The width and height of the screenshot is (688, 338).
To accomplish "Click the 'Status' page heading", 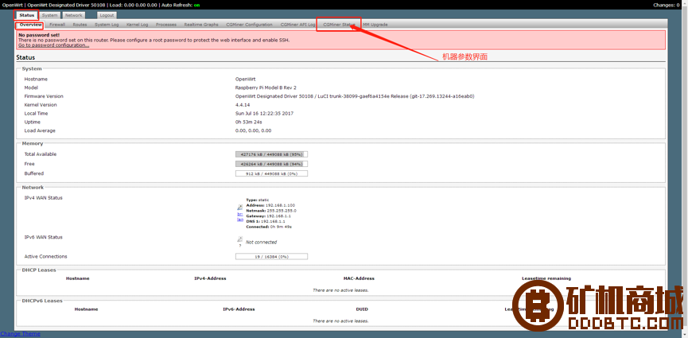I will 25,57.
